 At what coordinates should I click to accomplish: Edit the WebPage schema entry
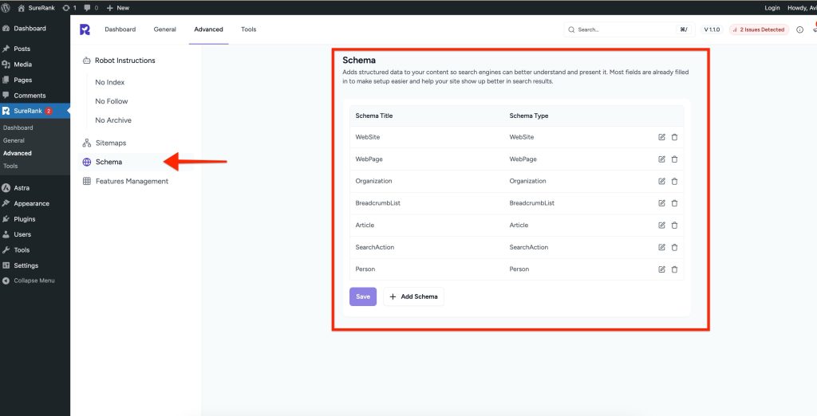click(661, 159)
